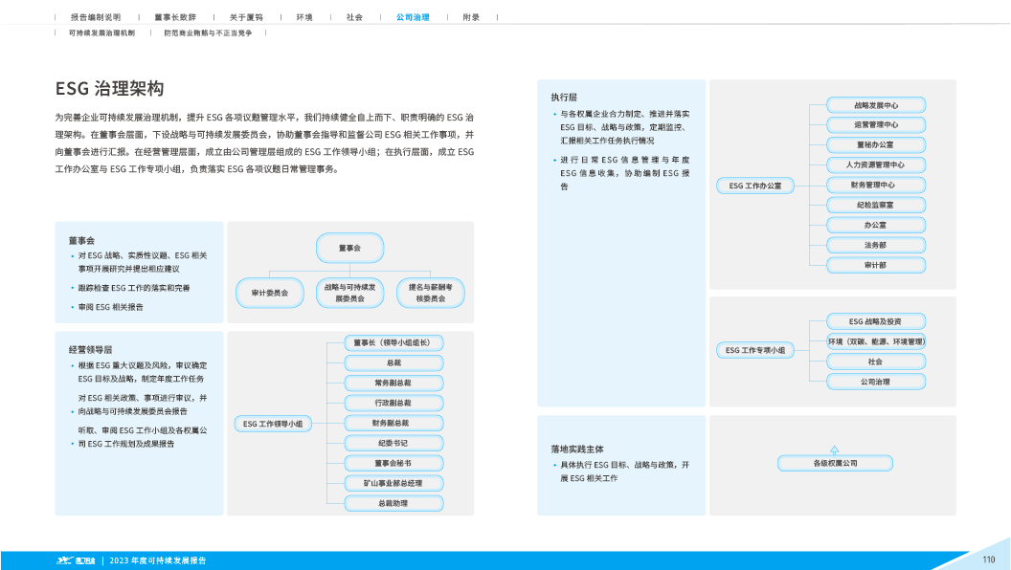Click the ESG 工作专项小组 node
Viewport: 1011px width, 570px height.
point(755,351)
